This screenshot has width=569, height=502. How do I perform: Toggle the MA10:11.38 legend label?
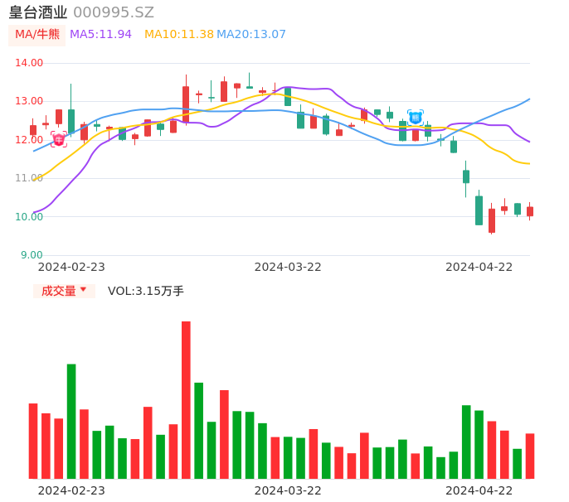tap(178, 35)
